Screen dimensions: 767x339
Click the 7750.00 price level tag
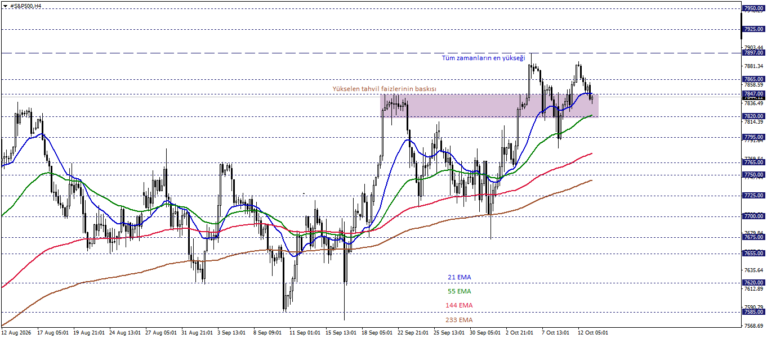click(753, 175)
